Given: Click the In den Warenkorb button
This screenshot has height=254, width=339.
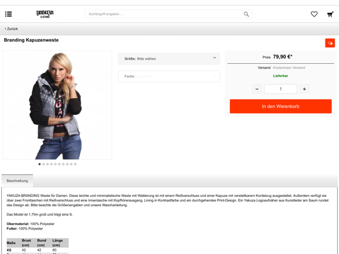Looking at the screenshot, I should (281, 106).
